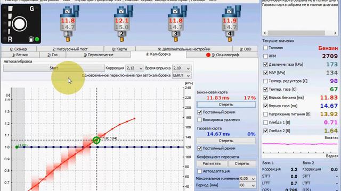Click Стереть beside Расчитать button

coord(242,163)
